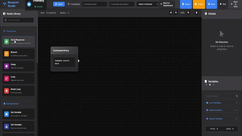Viewport: 242px width, 136px height.
Task: Run the Test button
Action: 223,4
